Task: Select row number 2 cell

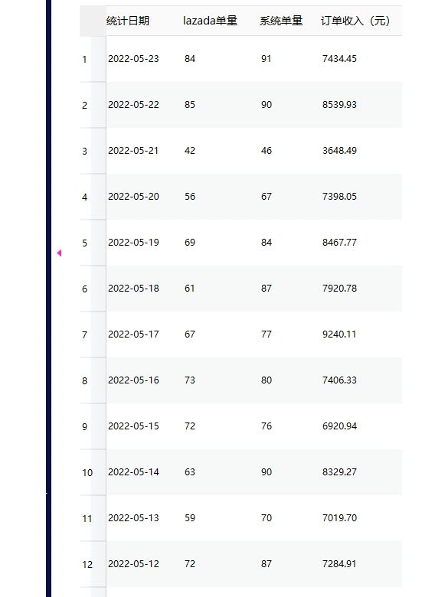Action: point(84,106)
